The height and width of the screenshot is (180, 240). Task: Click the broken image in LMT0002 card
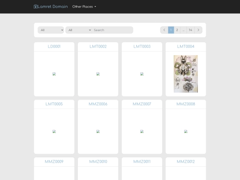click(x=98, y=74)
